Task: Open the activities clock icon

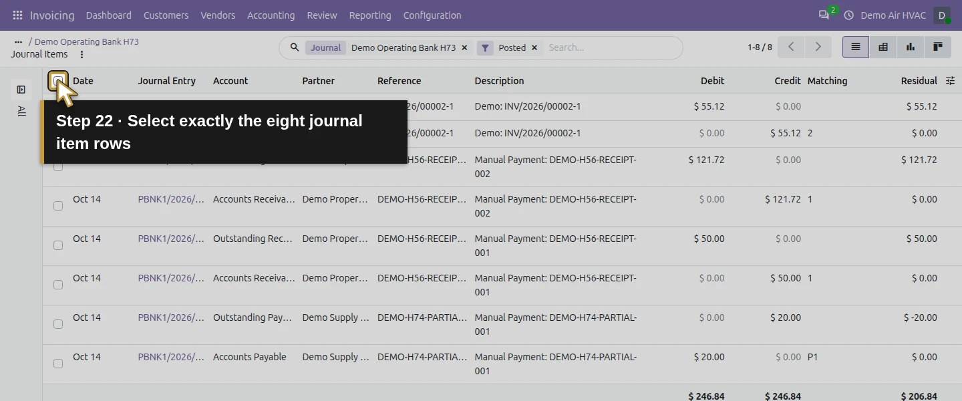Action: point(849,15)
